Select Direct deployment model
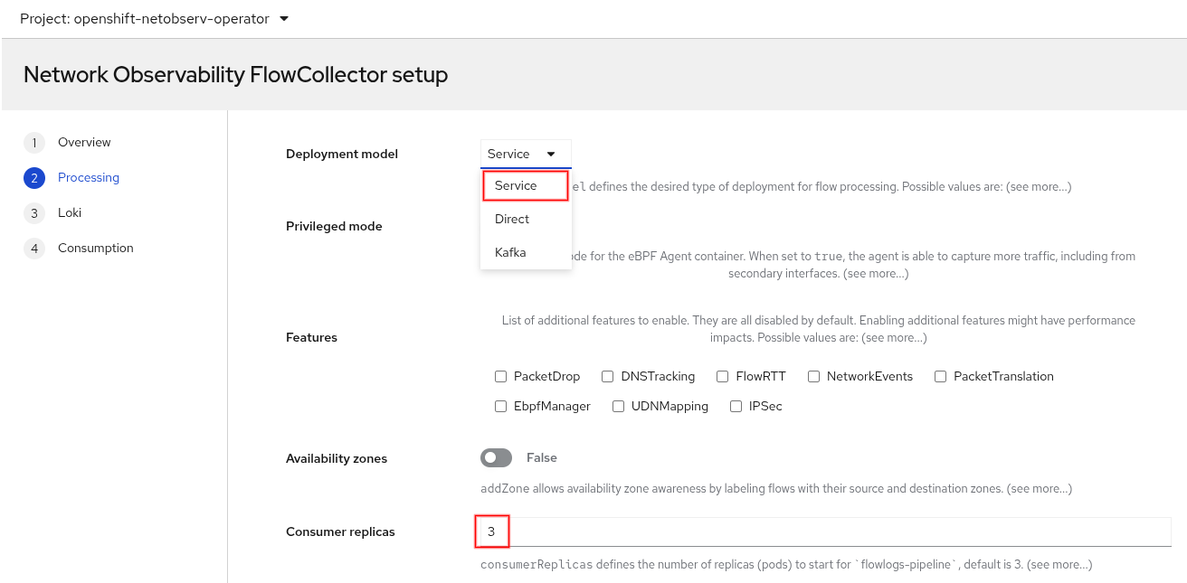Viewport: 1187px width, 583px height. point(512,219)
